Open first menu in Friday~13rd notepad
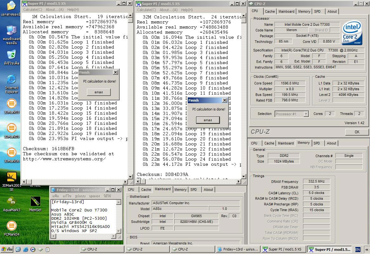The width and height of the screenshot is (370, 254). pos(56,196)
